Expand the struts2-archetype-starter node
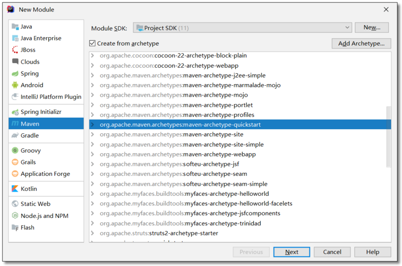Viewport: 402px width, 266px height. tap(92, 233)
